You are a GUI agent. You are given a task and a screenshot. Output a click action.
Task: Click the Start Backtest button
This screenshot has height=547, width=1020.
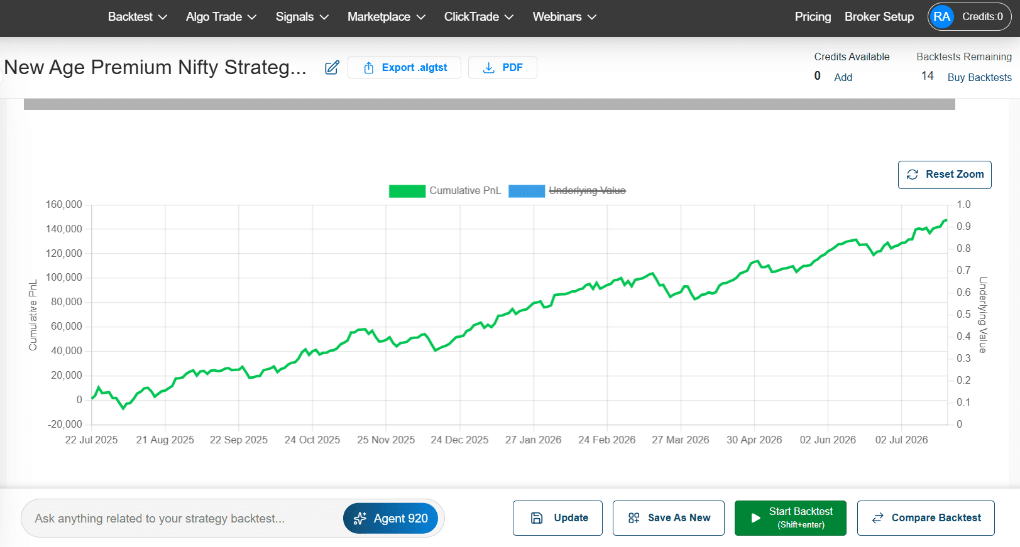(x=791, y=518)
